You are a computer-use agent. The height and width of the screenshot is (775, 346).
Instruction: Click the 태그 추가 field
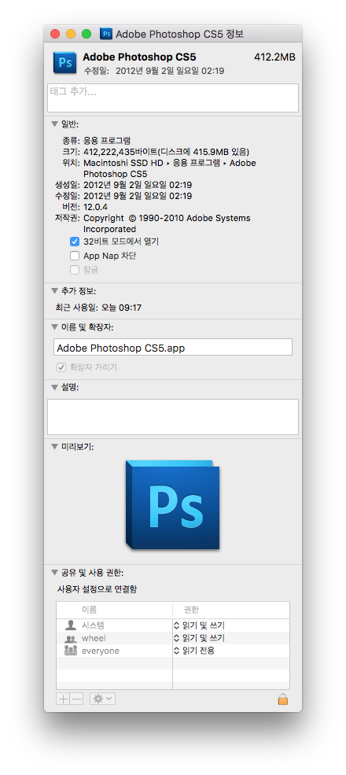coord(172,98)
